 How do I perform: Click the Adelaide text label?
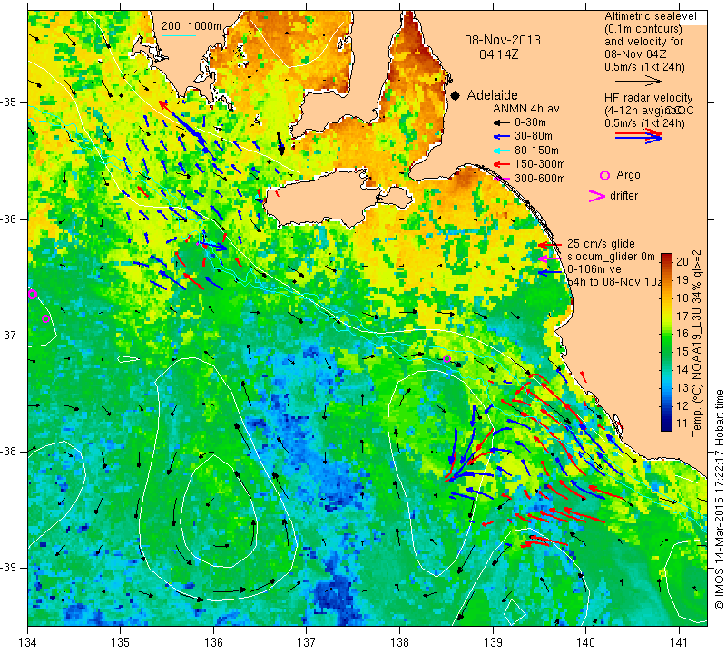pos(492,95)
